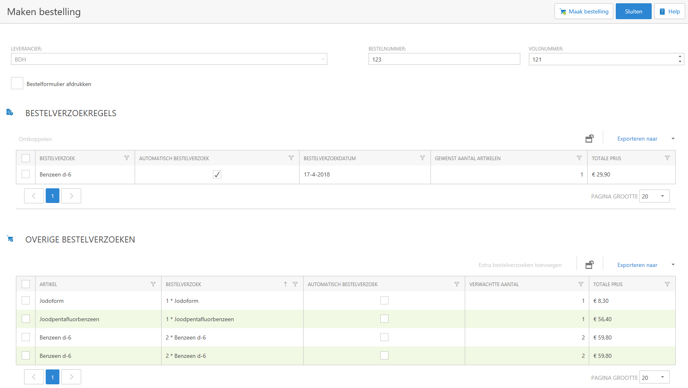Image resolution: width=688 pixels, height=388 pixels.
Task: Go to page 1 in Bestelverzoekregels pager
Action: tap(53, 196)
